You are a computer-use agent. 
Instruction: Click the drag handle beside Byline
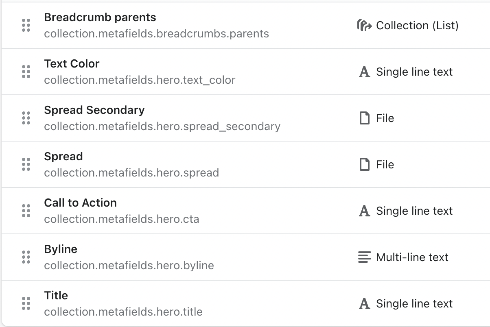click(x=26, y=257)
